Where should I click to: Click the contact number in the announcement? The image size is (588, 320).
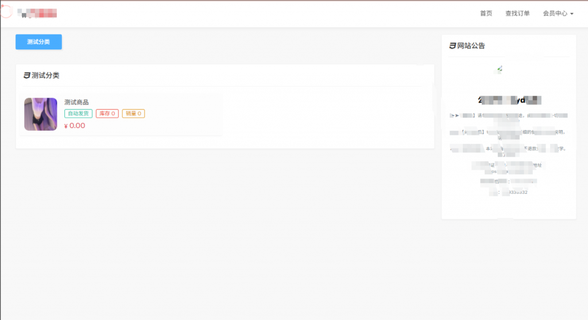[514, 192]
